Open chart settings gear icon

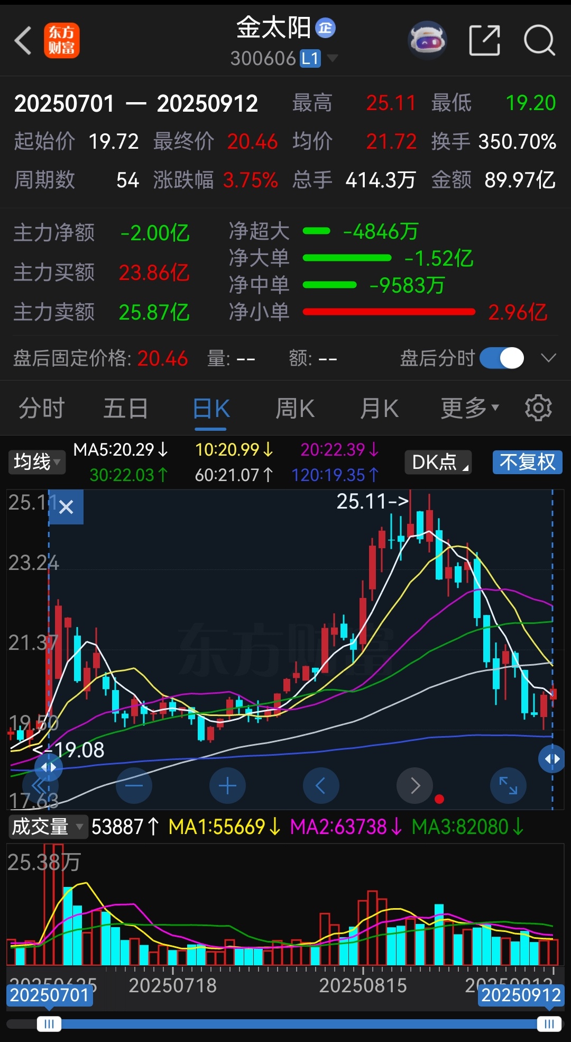pyautogui.click(x=538, y=408)
